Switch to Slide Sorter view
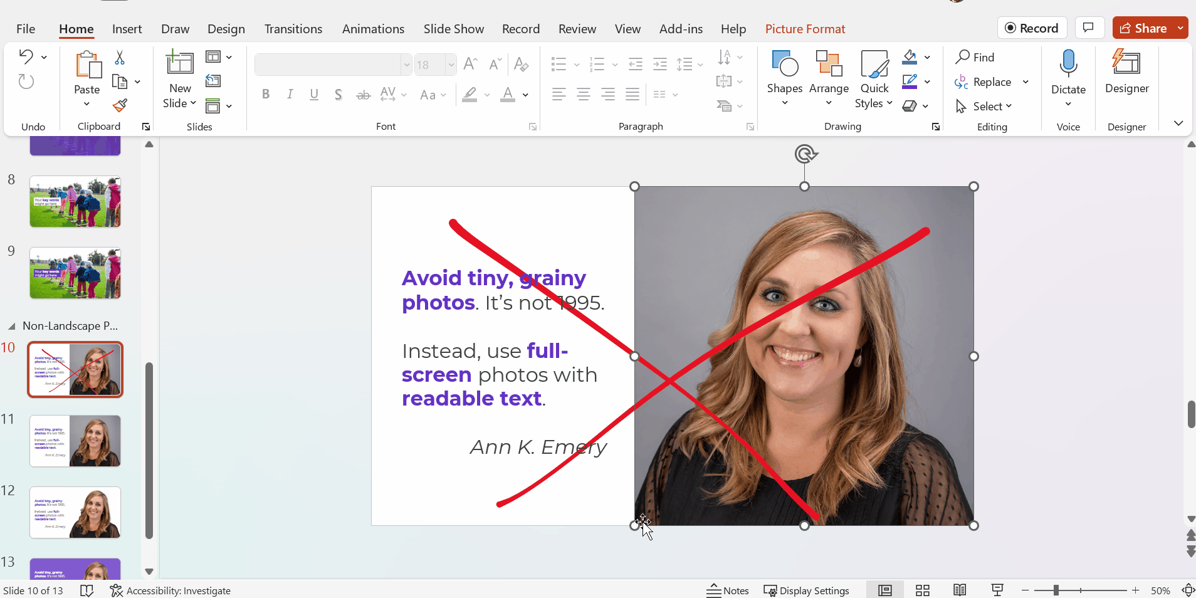 [922, 590]
